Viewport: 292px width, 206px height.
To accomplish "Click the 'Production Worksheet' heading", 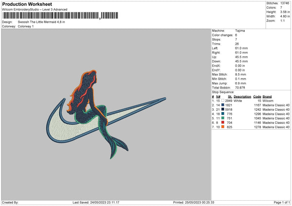I will tap(27, 4).
